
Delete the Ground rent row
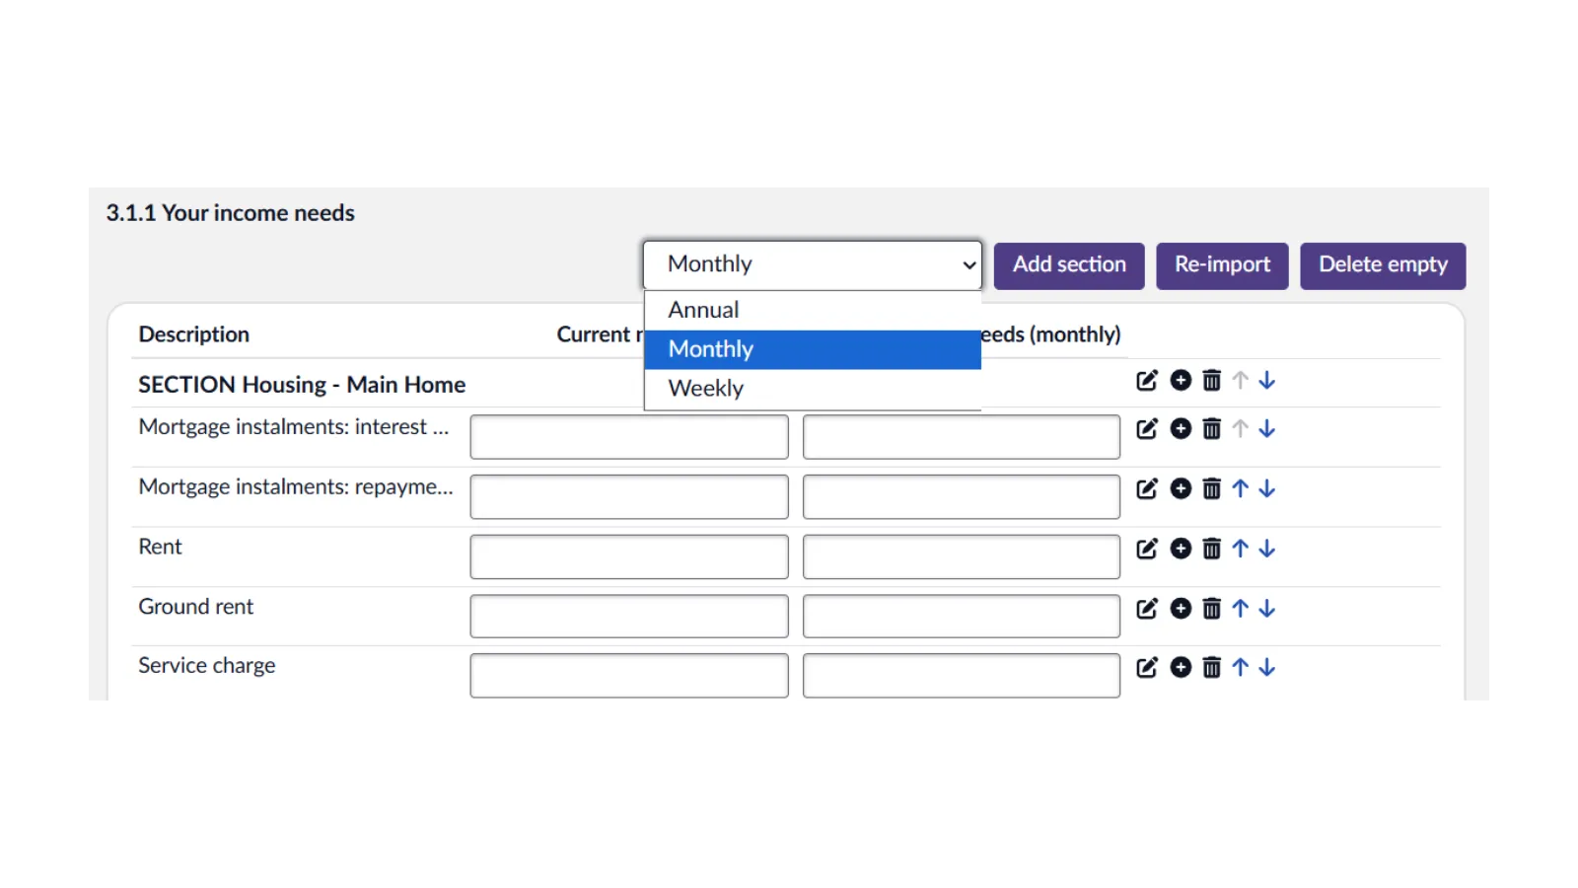coord(1211,609)
